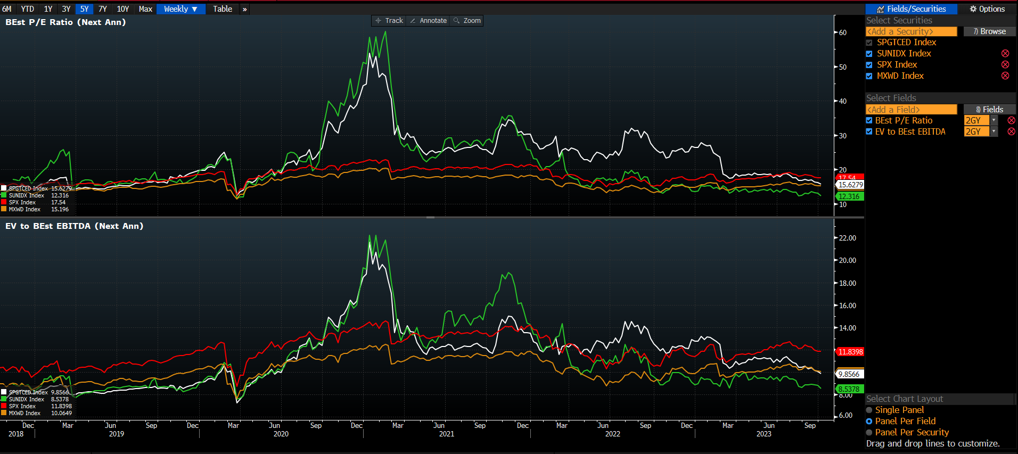The image size is (1018, 454).
Task: Open the Weekly periodicity dropdown
Action: pos(180,9)
